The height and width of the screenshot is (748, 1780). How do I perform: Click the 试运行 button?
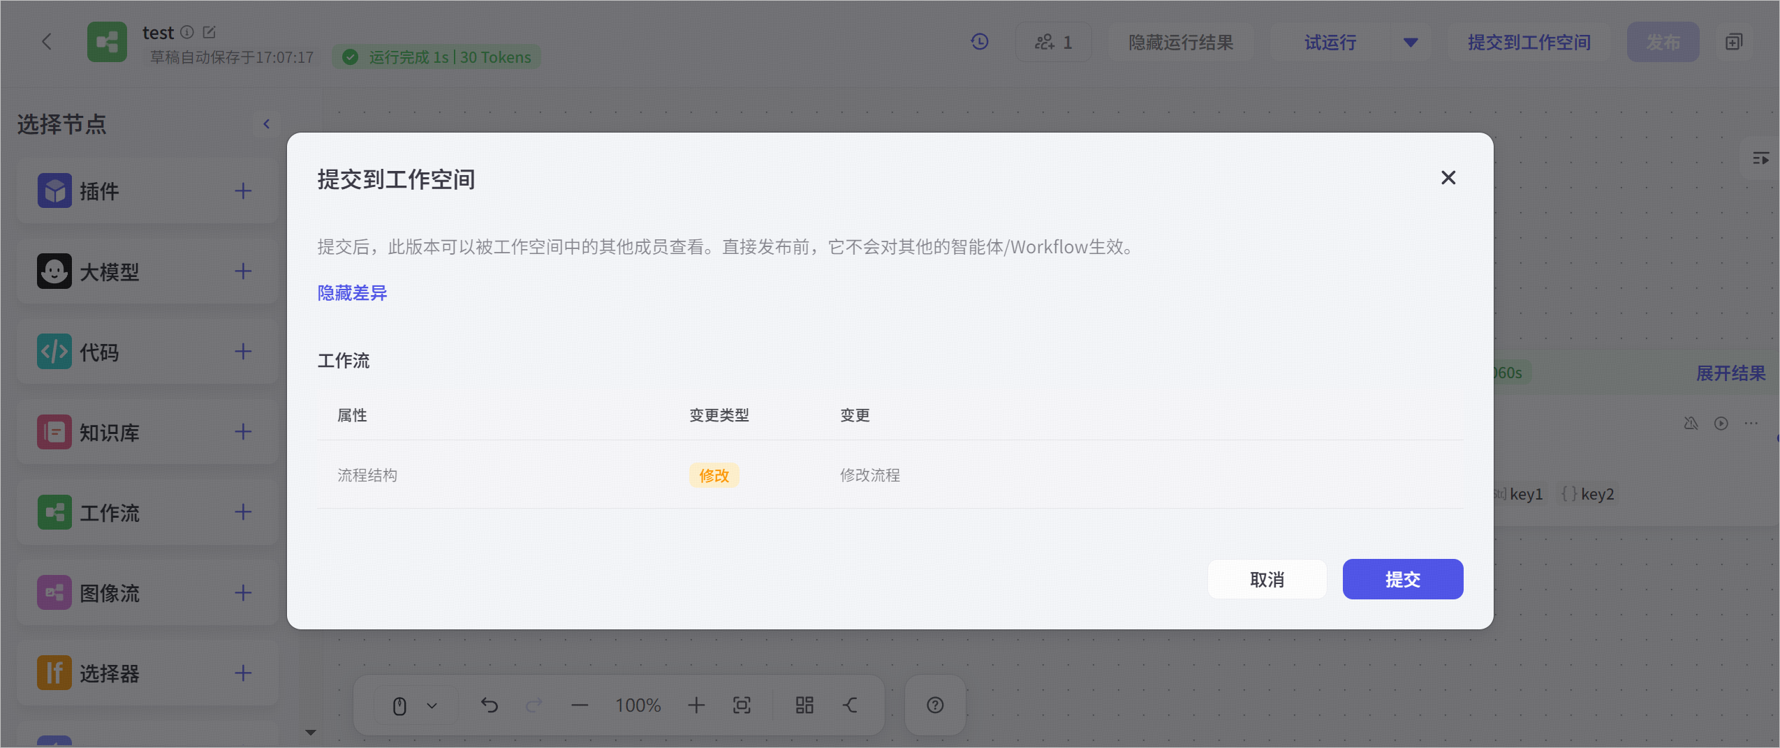click(x=1330, y=42)
